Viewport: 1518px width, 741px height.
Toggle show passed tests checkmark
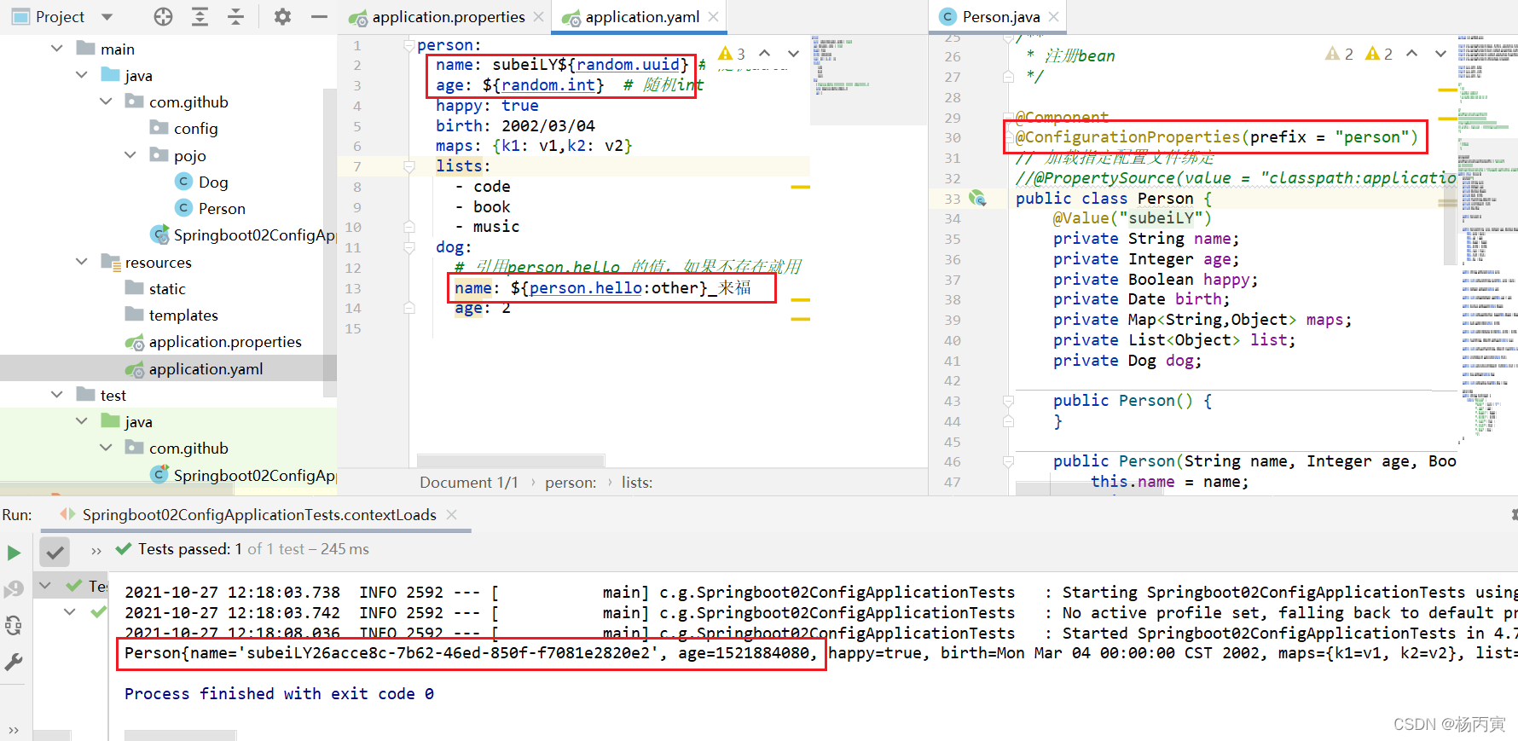click(x=55, y=553)
